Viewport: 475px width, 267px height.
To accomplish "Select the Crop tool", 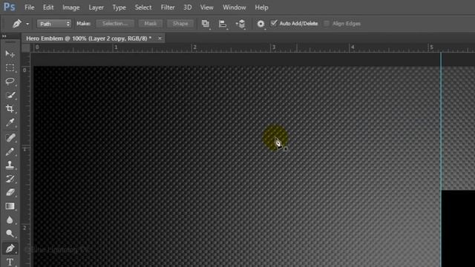I will [10, 109].
